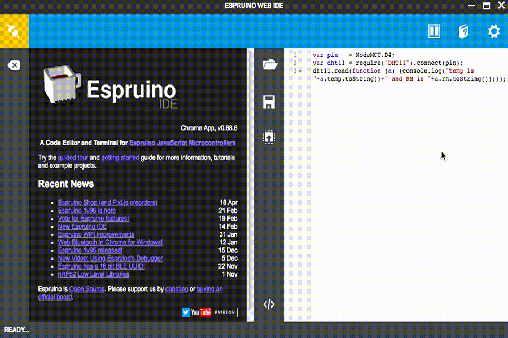Open the New Video: Using Espruino's Debugger link
The image size is (508, 338).
[110, 259]
